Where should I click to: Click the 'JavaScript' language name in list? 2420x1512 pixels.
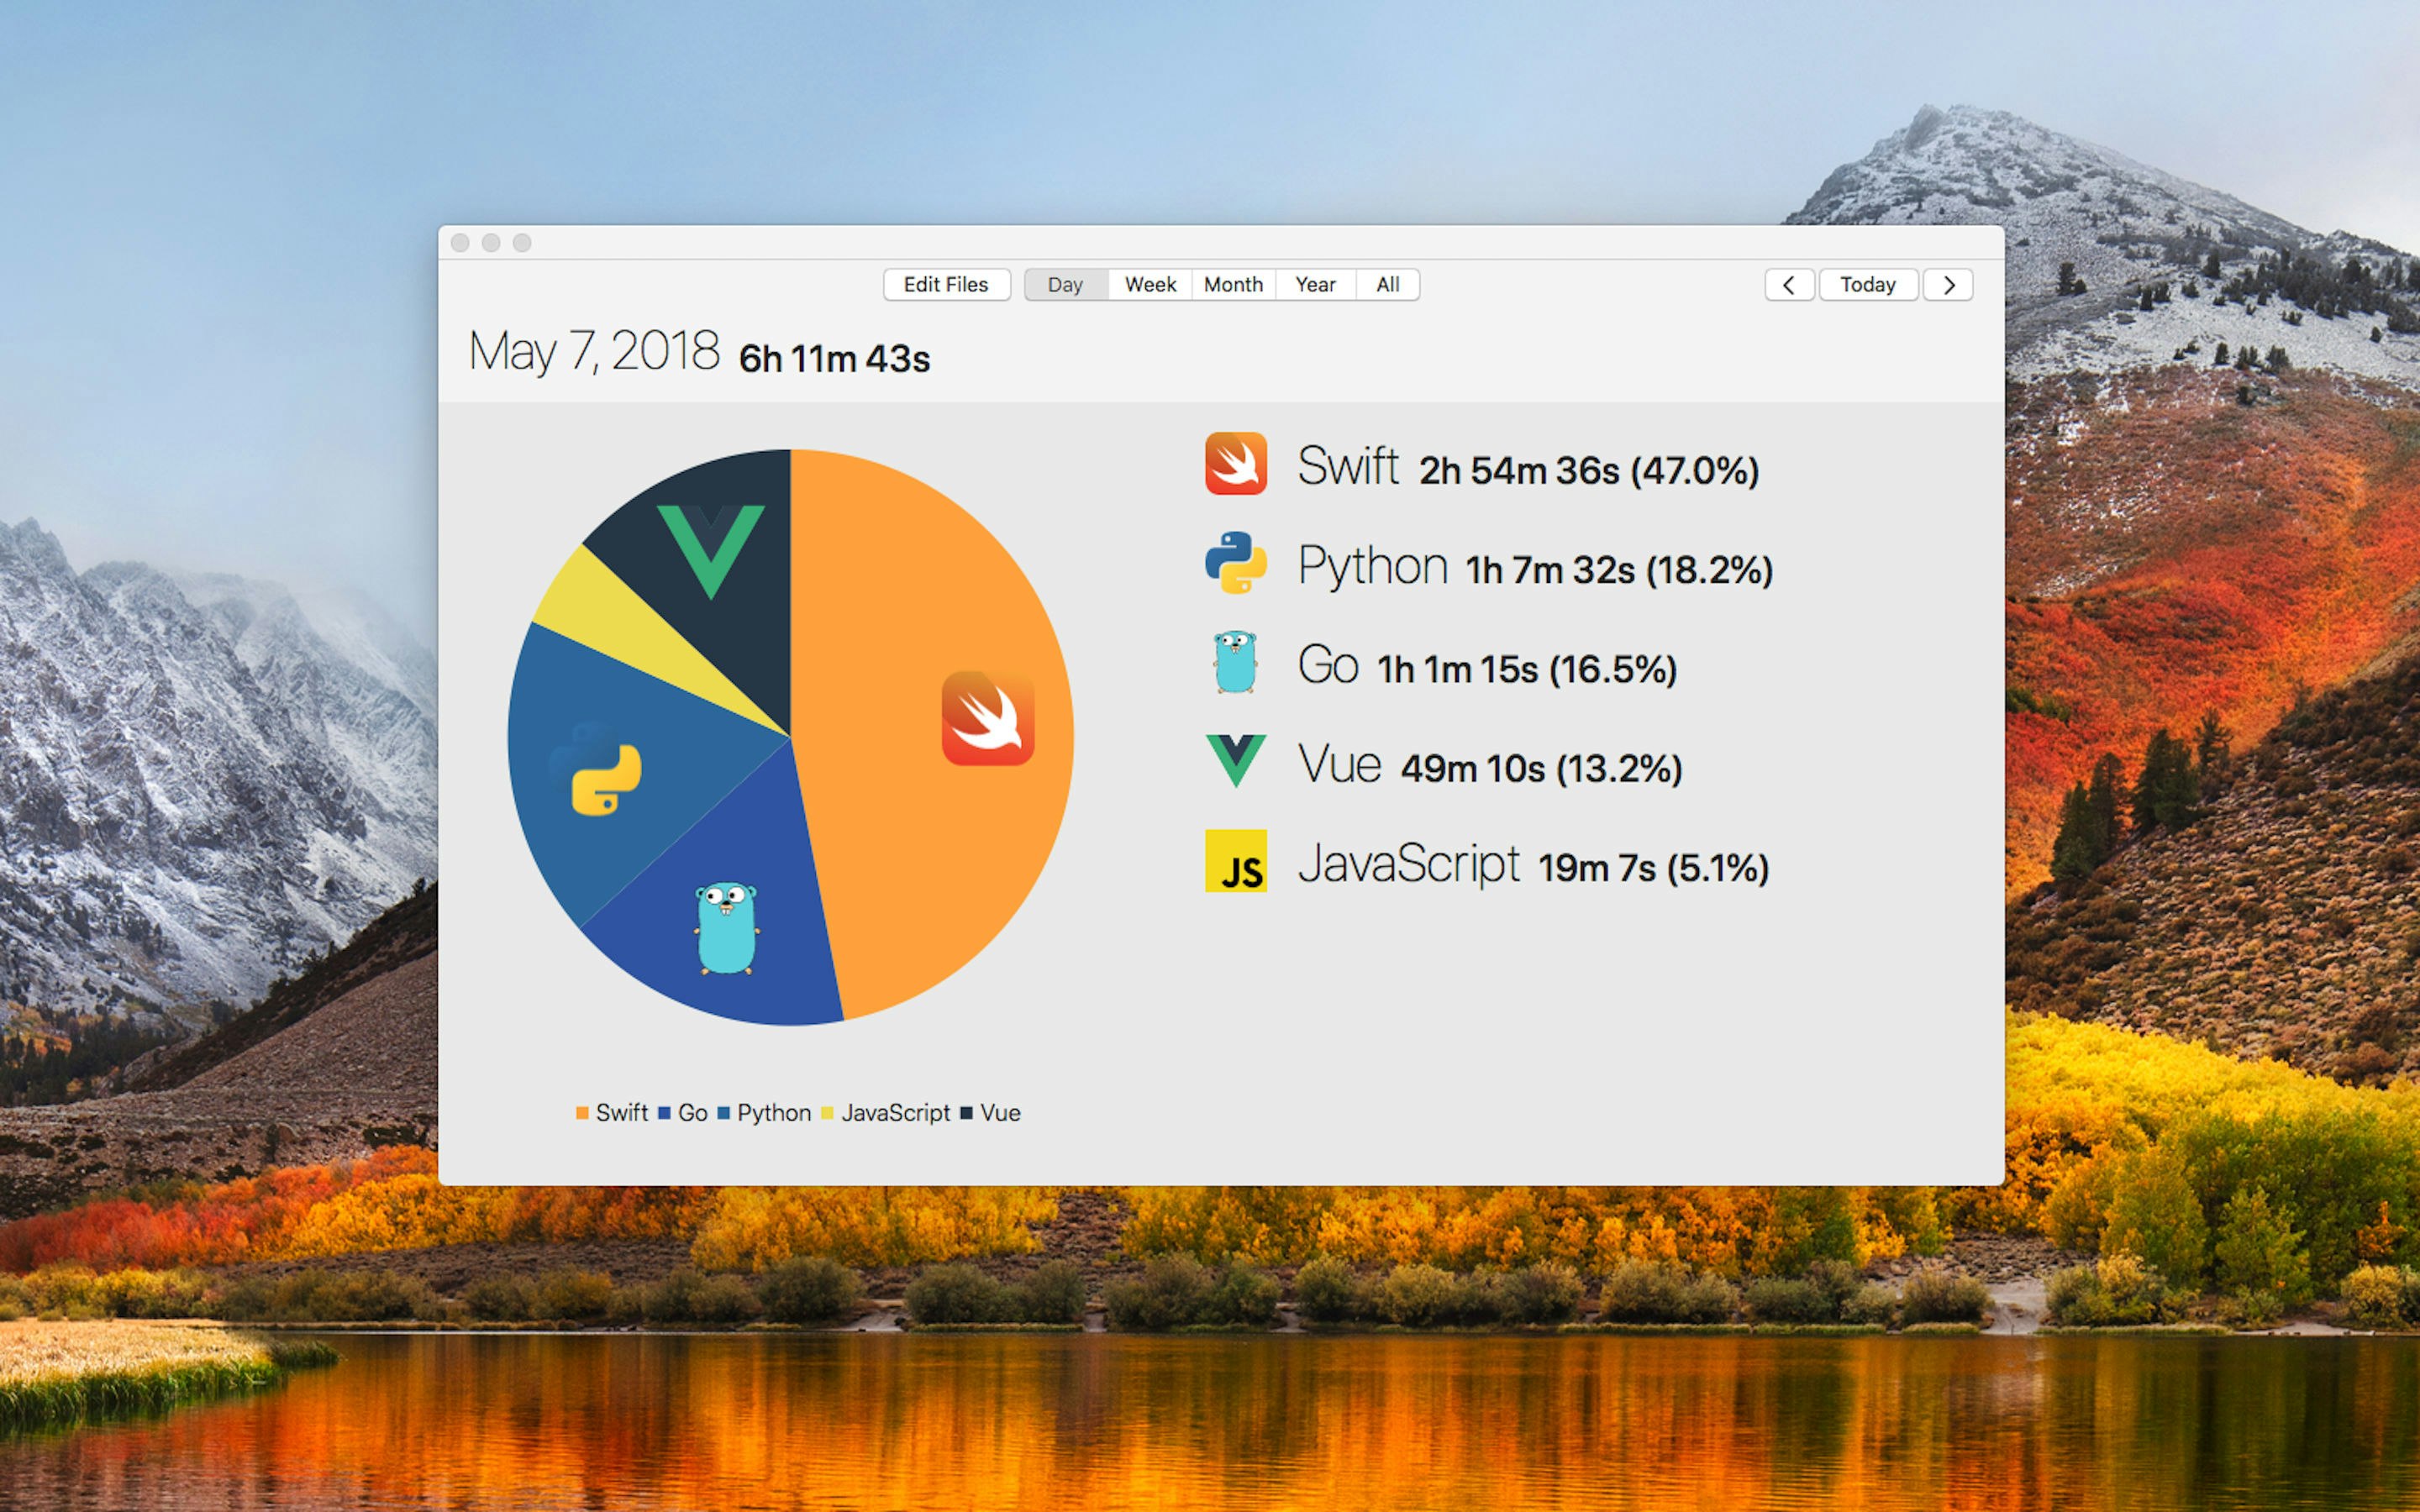[x=1409, y=864]
